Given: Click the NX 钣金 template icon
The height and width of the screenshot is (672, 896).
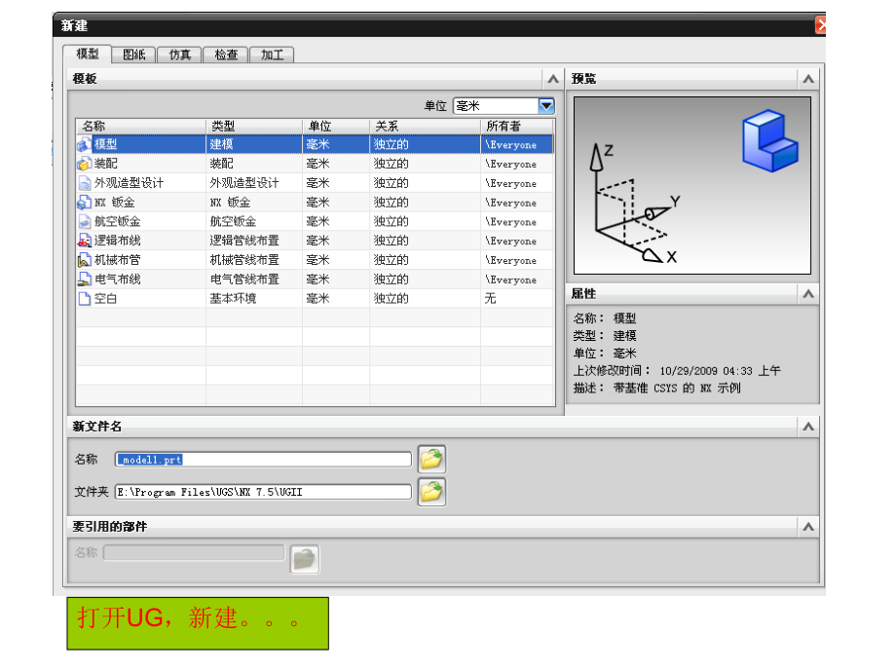Looking at the screenshot, I should tap(84, 203).
